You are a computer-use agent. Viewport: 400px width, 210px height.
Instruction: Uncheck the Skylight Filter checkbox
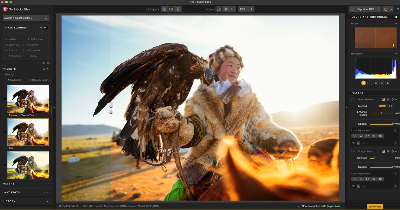click(354, 151)
